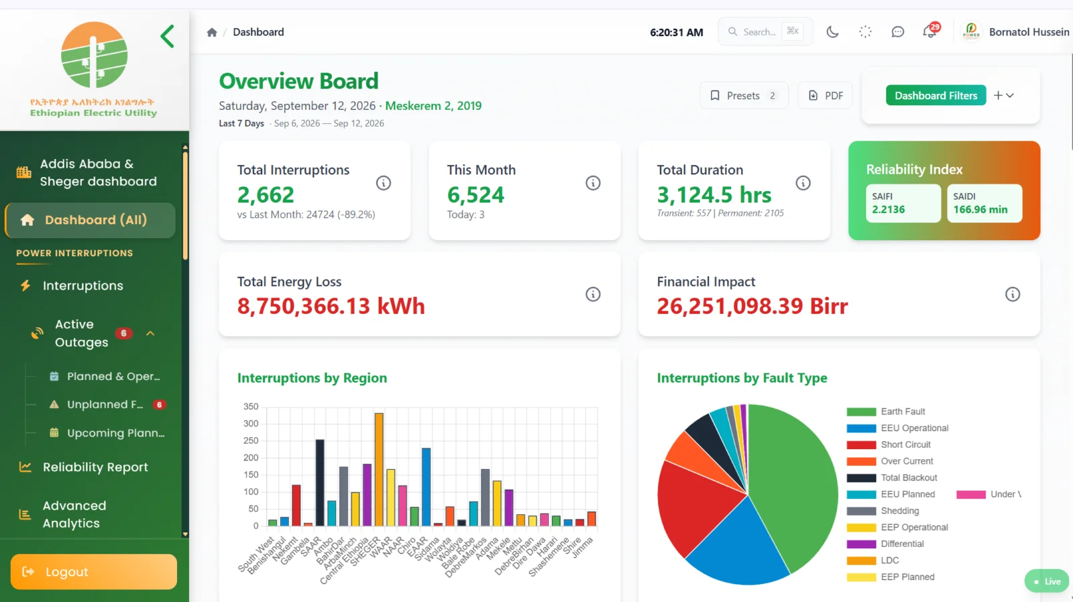Click the Search input field
This screenshot has width=1073, height=602.
point(765,32)
